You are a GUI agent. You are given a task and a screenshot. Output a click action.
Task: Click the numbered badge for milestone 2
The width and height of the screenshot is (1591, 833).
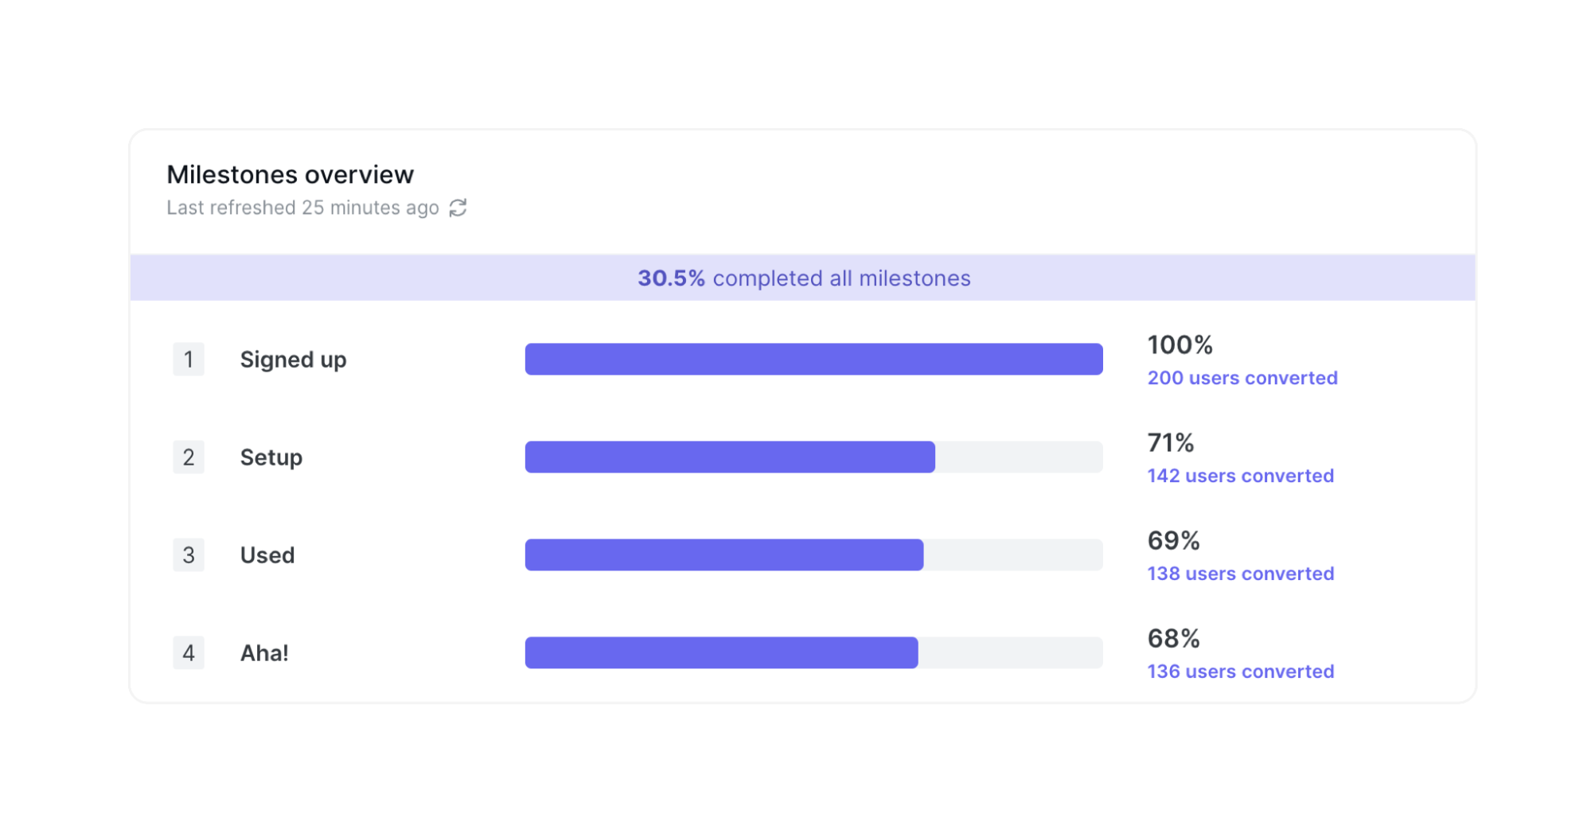pyautogui.click(x=189, y=457)
